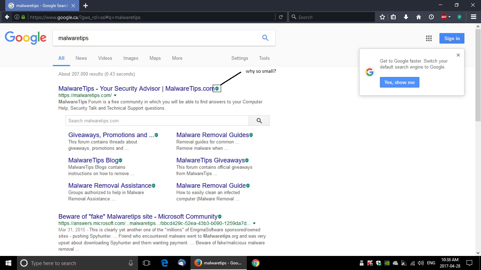The image size is (481, 270).
Task: Search within malwaretips.com using magnifier button
Action: [x=259, y=121]
